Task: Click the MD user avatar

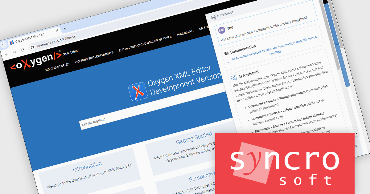Action: point(222,30)
